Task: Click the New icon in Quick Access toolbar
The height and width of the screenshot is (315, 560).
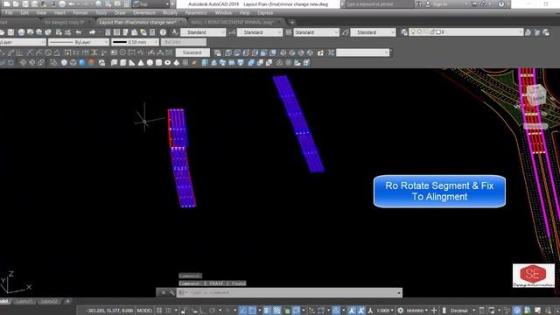Action: tap(7, 4)
